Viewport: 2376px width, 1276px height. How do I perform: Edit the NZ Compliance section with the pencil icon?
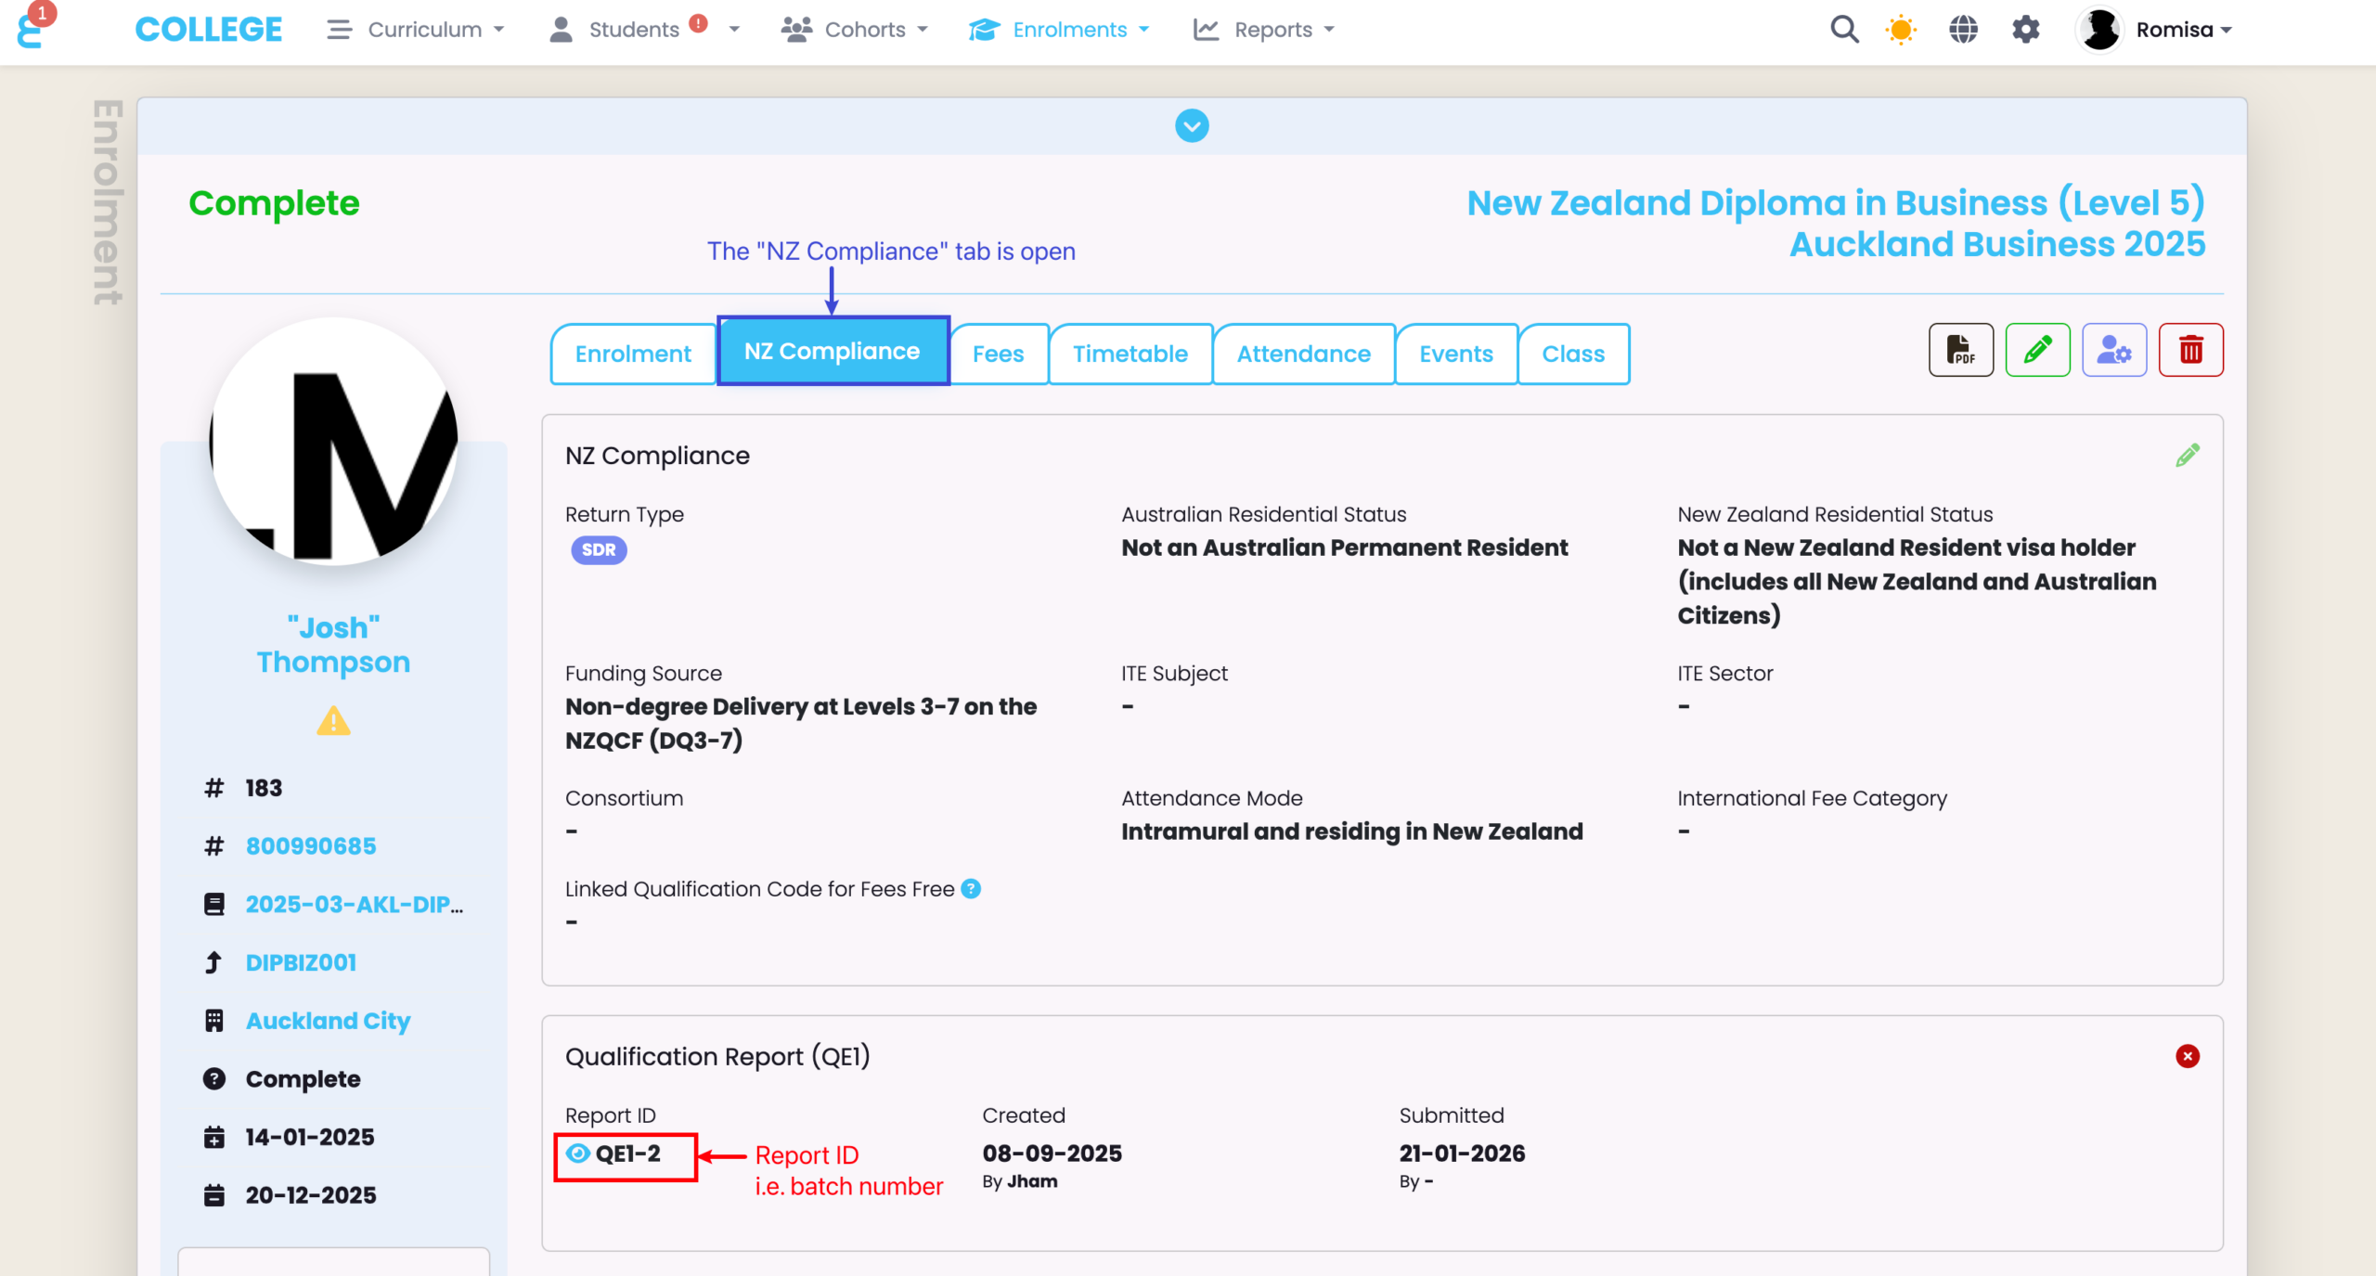(2187, 456)
